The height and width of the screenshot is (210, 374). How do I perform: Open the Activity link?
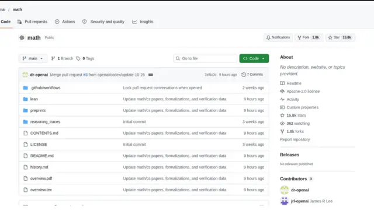(293, 99)
